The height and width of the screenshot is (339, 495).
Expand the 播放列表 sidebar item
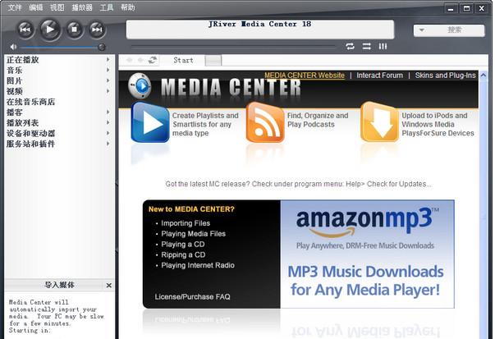pyautogui.click(x=108, y=123)
